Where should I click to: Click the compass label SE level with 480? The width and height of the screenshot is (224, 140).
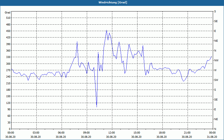pyautogui.click(x=216, y=21)
